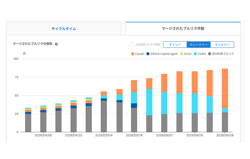Screen dimensions: 250x159
Task: Toggle the Claude legend entry
Action: pos(137,54)
